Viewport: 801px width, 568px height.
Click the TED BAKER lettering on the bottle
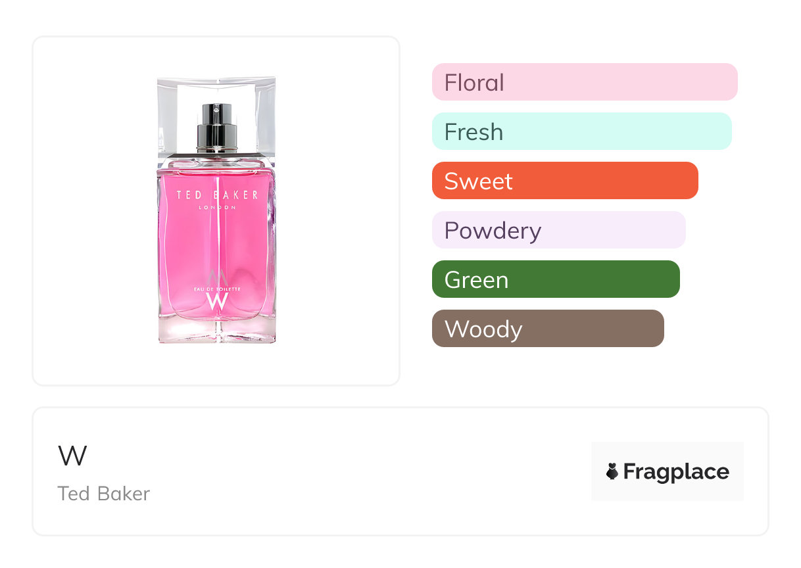pyautogui.click(x=217, y=195)
